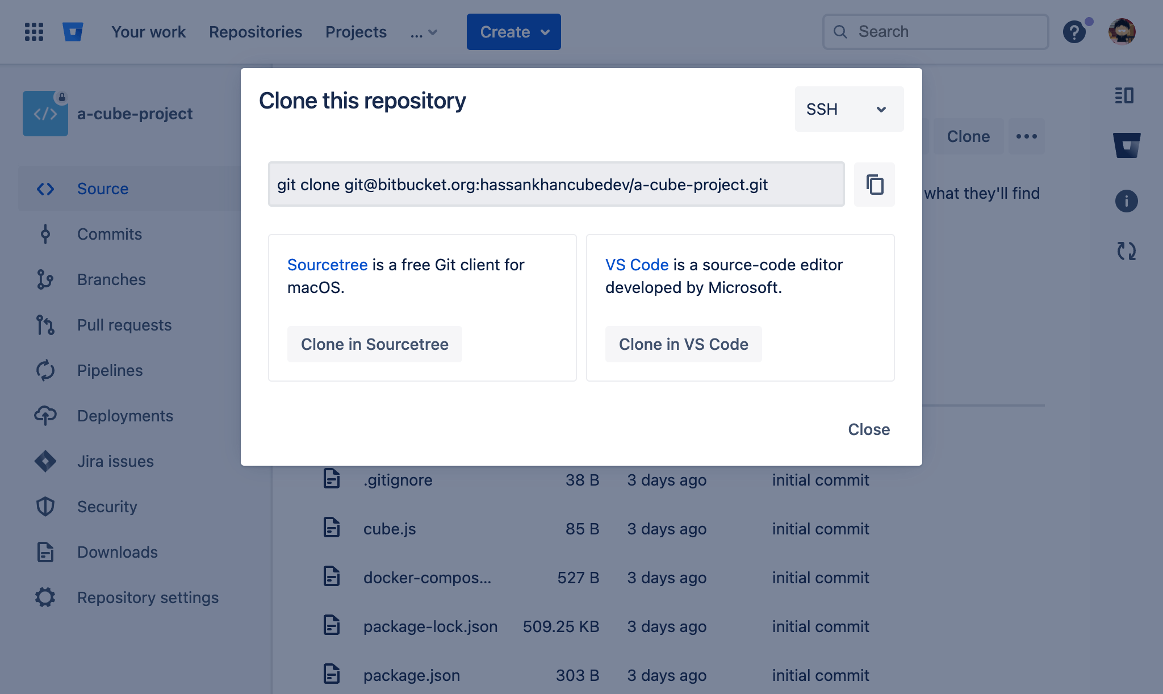Click the Branches sidebar icon
Screen dimensions: 1163x694
pyautogui.click(x=45, y=279)
